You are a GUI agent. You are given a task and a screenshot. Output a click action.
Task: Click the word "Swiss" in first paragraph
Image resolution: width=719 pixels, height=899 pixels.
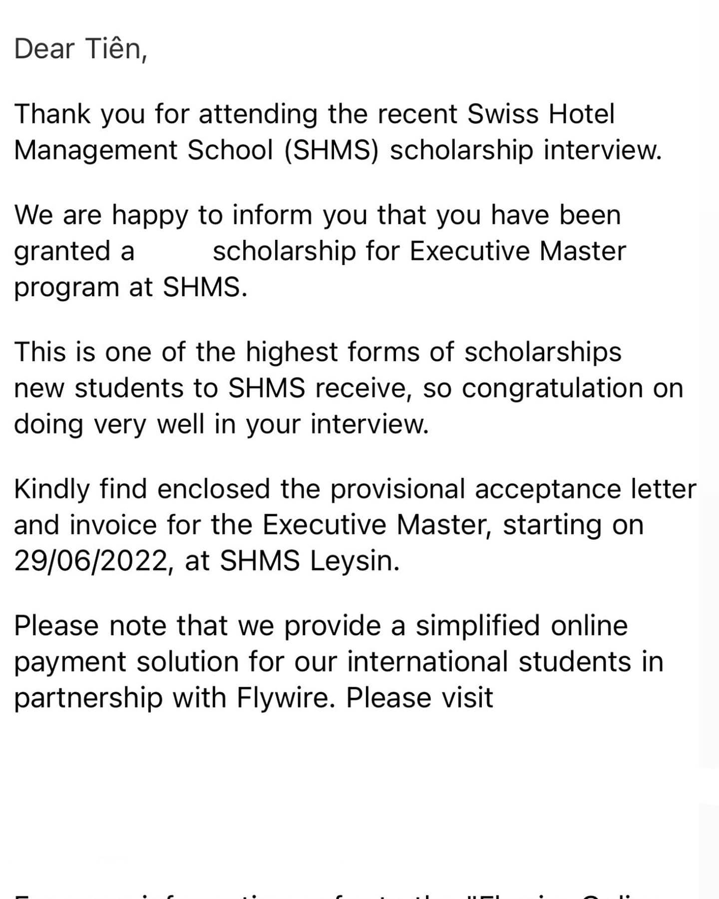pyautogui.click(x=502, y=114)
